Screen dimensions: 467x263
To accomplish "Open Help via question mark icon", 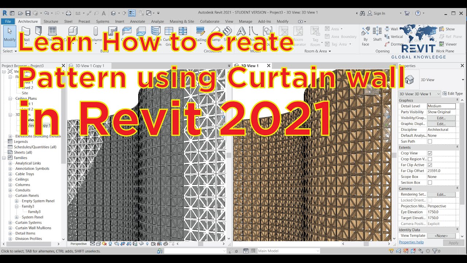I will (418, 13).
